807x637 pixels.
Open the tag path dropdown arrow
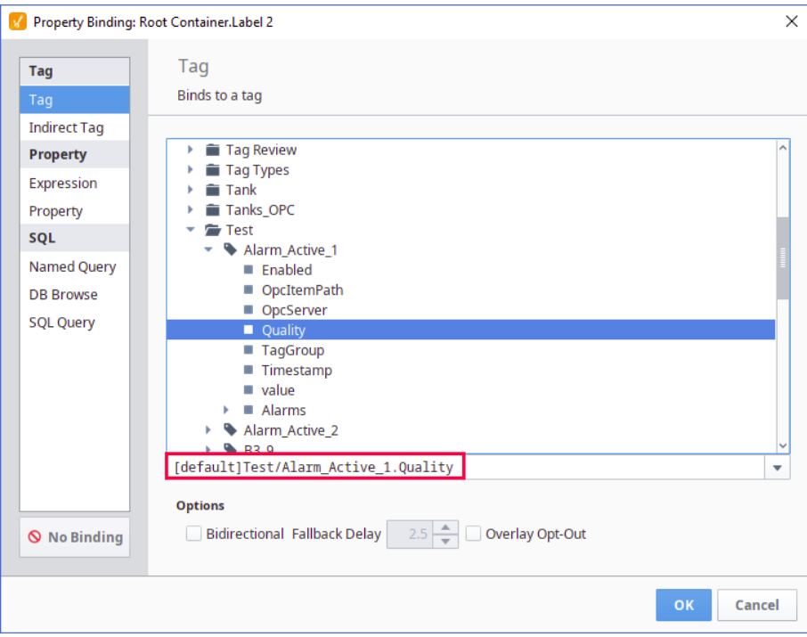777,468
